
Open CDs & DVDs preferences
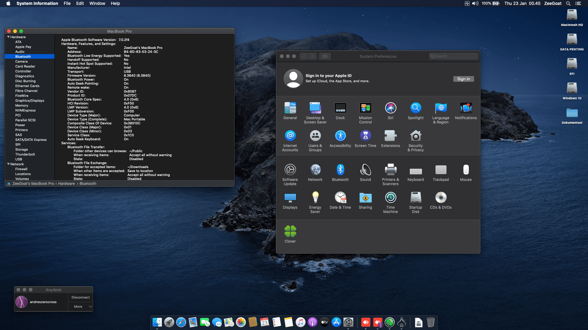click(x=441, y=200)
